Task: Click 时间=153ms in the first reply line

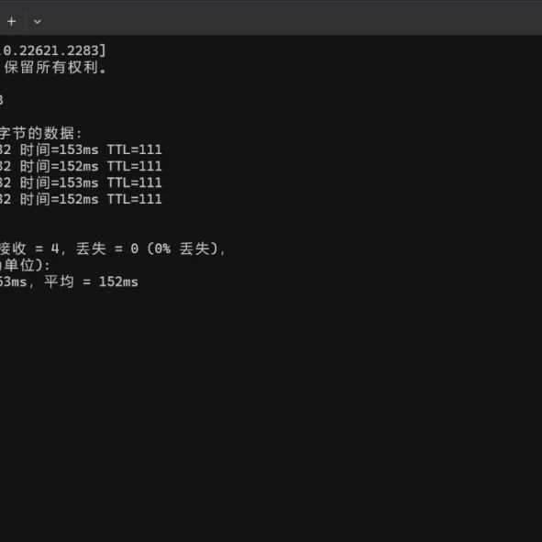Action: pos(59,149)
